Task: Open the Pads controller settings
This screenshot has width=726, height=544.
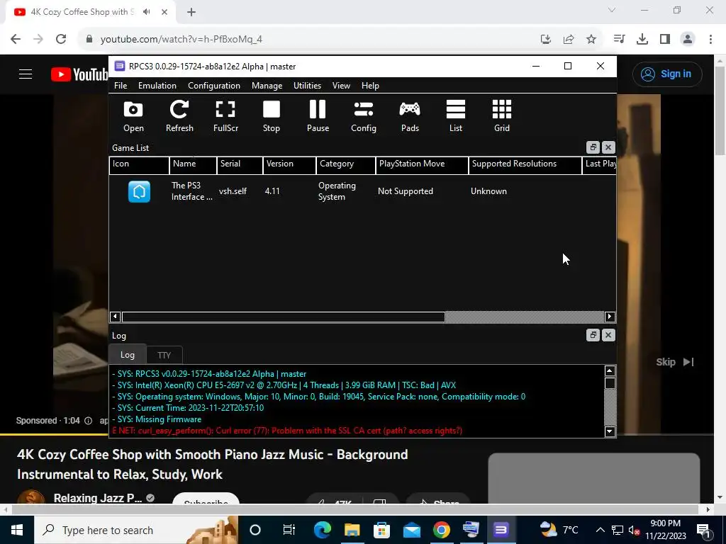Action: [x=410, y=117]
